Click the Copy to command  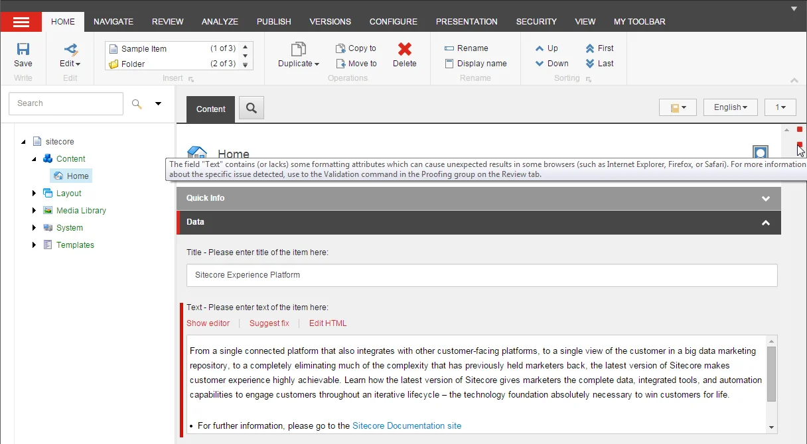[356, 48]
